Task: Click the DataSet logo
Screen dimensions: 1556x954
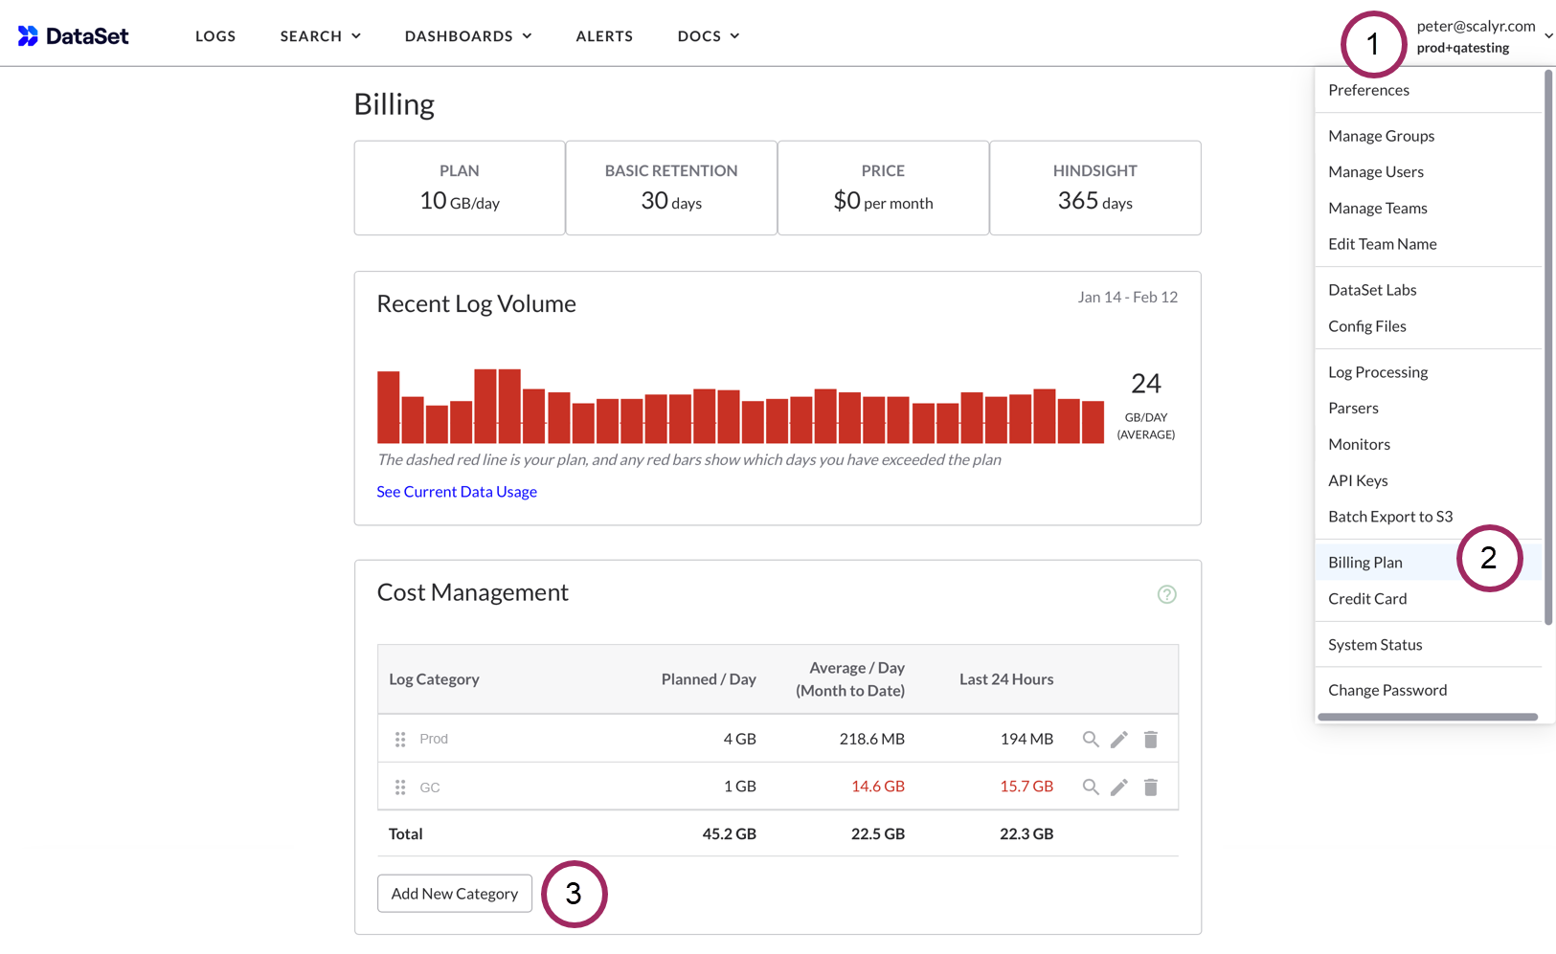Action: pos(73,36)
